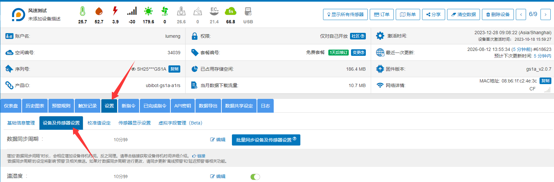Click the last update globe icon
The image size is (554, 182).
[x=380, y=53]
